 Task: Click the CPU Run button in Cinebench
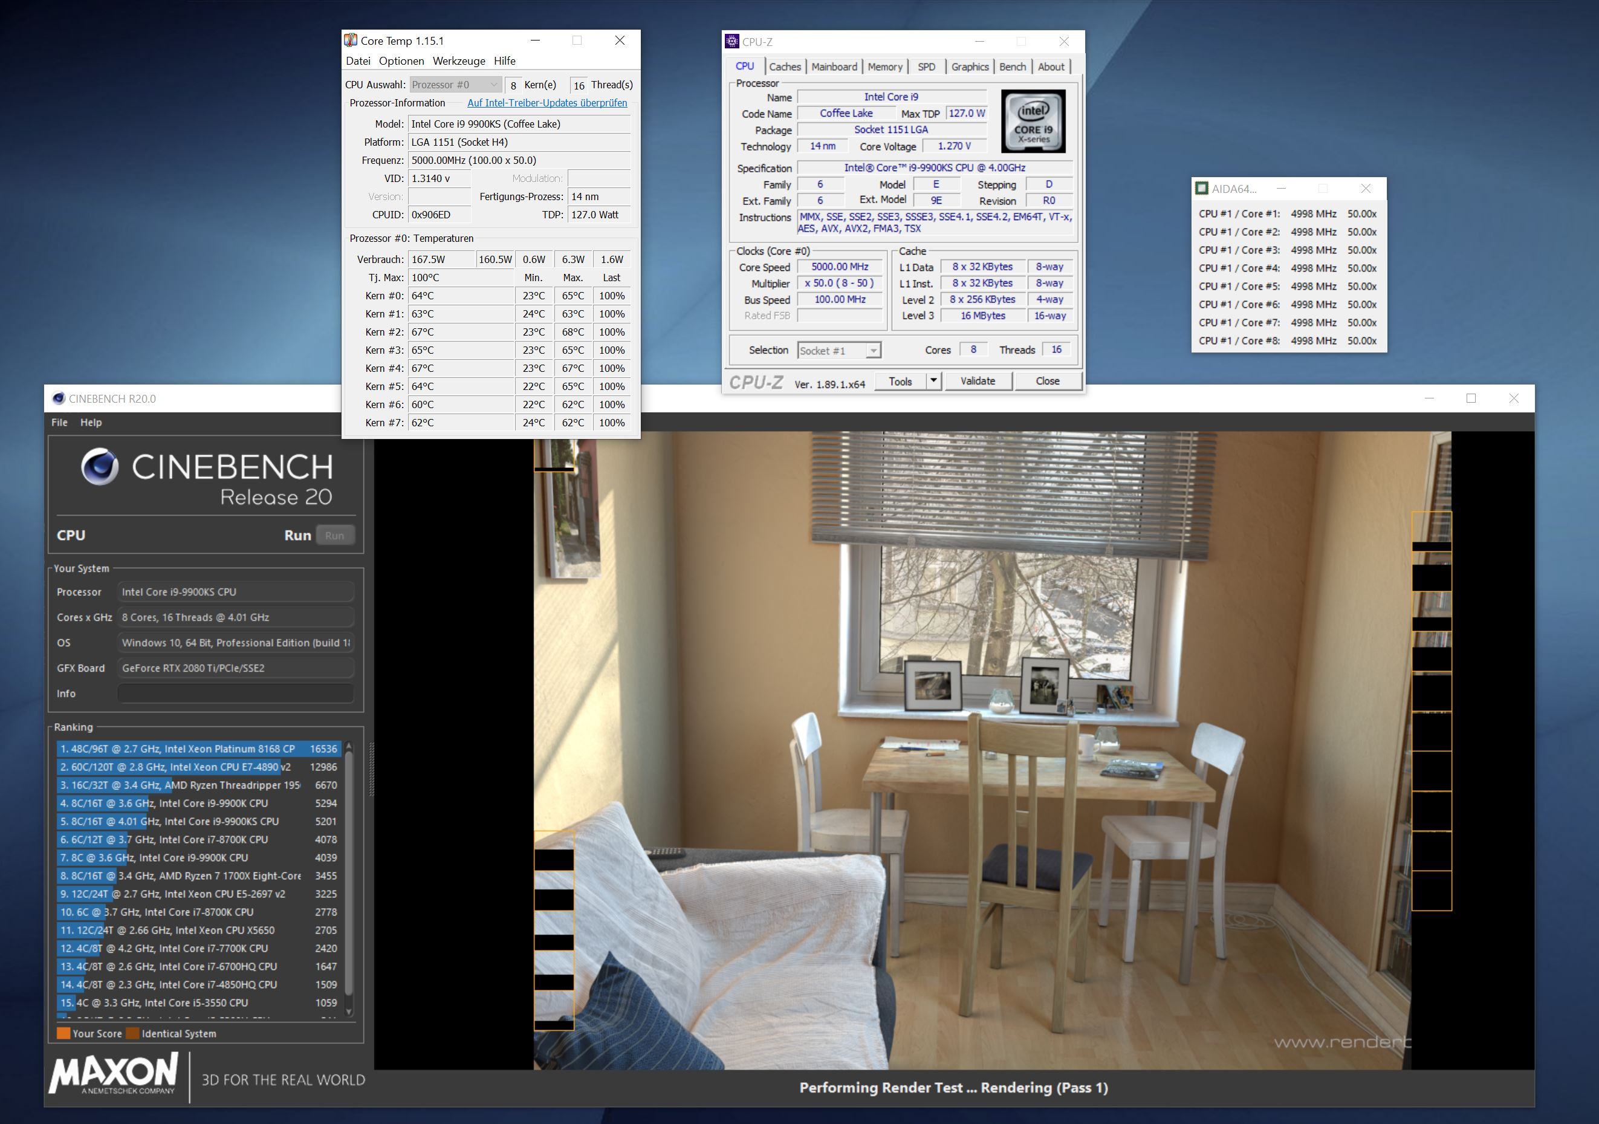[334, 536]
